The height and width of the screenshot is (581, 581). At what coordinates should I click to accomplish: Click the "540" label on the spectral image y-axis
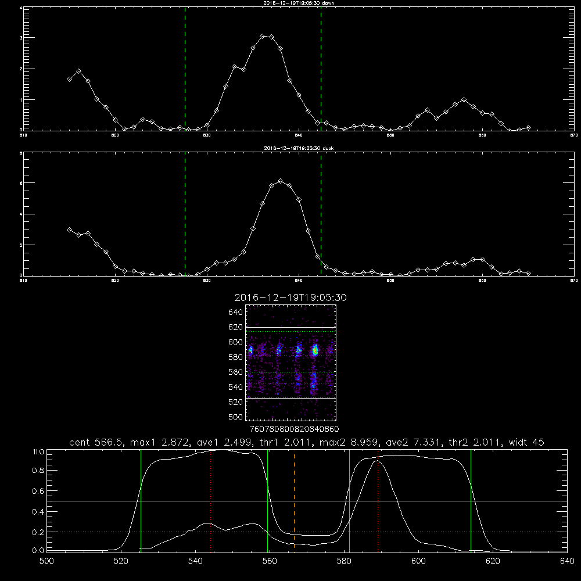tap(236, 387)
